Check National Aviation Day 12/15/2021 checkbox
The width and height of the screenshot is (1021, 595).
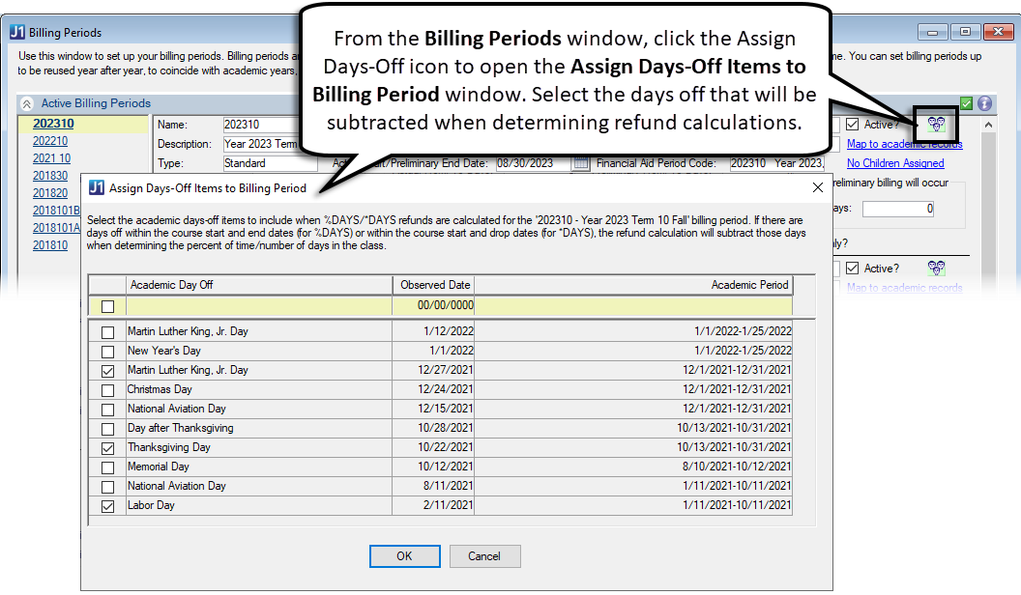(x=108, y=410)
